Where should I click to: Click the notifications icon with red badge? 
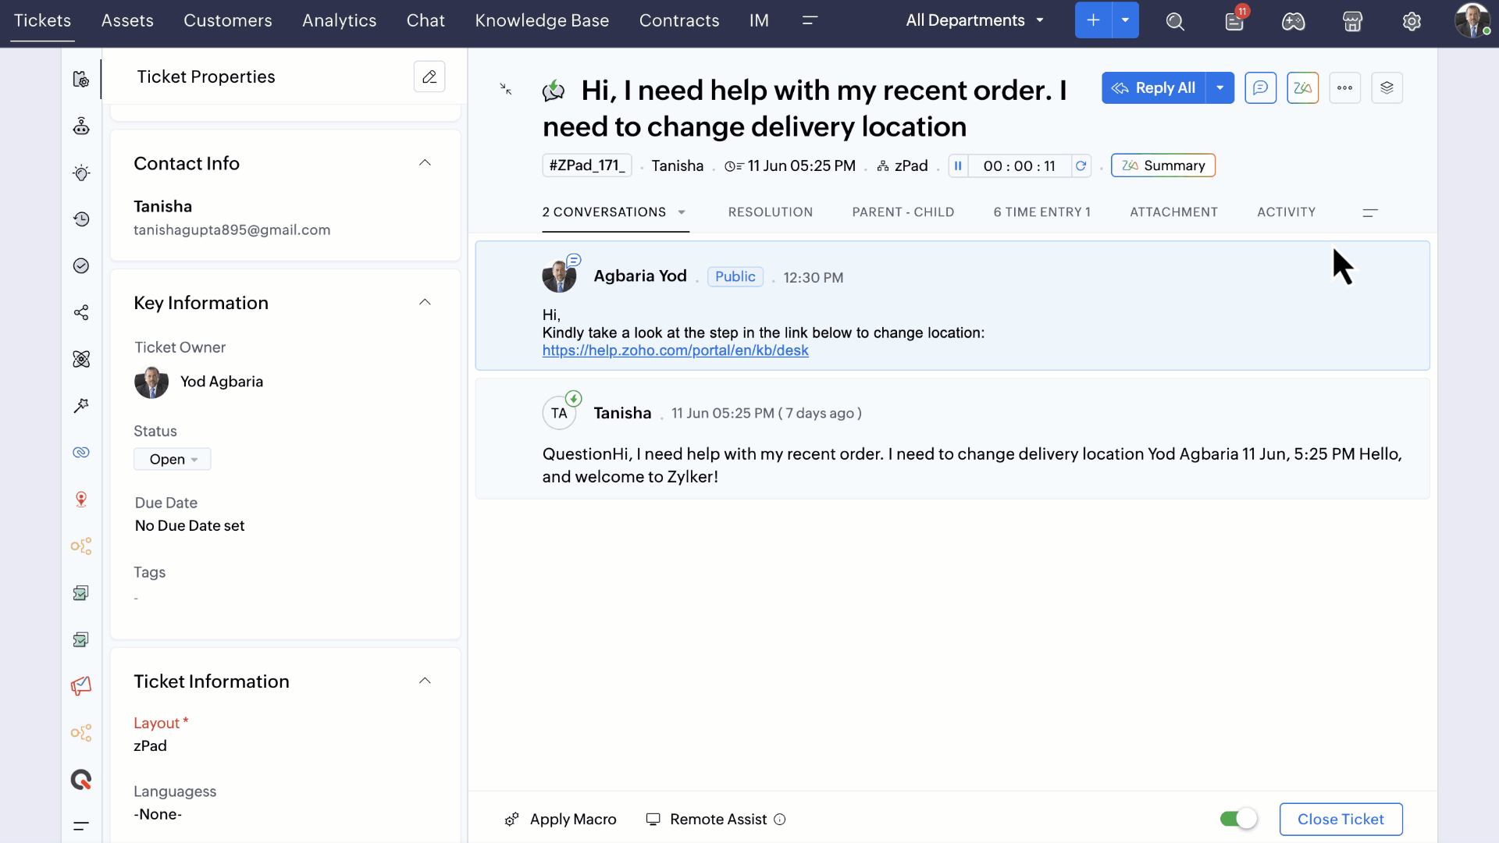1234,21
